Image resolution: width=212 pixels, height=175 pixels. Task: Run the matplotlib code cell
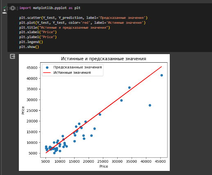(13, 8)
